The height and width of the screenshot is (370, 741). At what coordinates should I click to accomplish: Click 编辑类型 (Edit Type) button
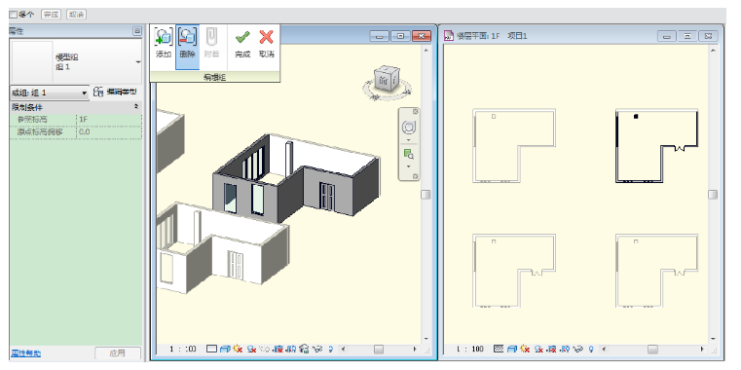115,92
